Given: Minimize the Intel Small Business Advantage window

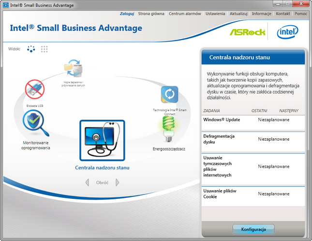Looking at the screenshot, I should pyautogui.click(x=278, y=4).
